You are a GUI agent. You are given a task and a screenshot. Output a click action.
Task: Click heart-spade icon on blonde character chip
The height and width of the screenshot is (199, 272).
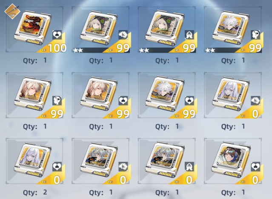pos(123,100)
